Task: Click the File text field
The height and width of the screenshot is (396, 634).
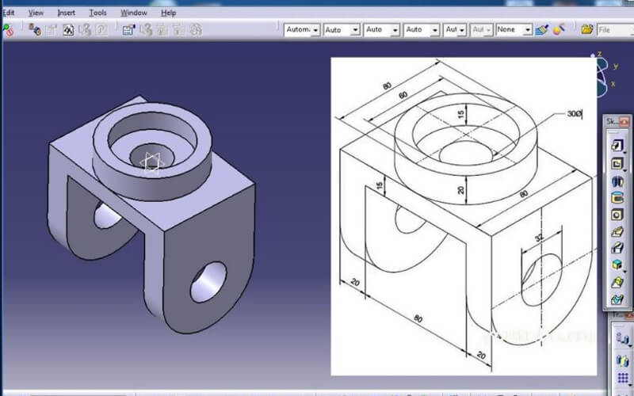Action: pyautogui.click(x=615, y=29)
